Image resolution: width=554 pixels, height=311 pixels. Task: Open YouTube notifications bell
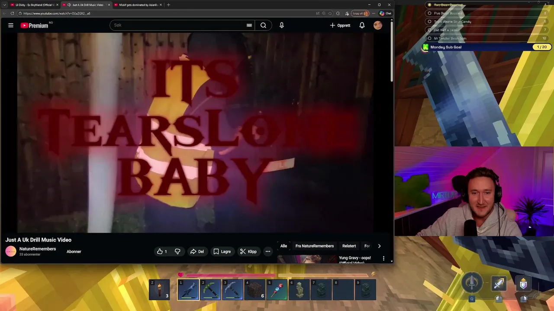coord(362,25)
